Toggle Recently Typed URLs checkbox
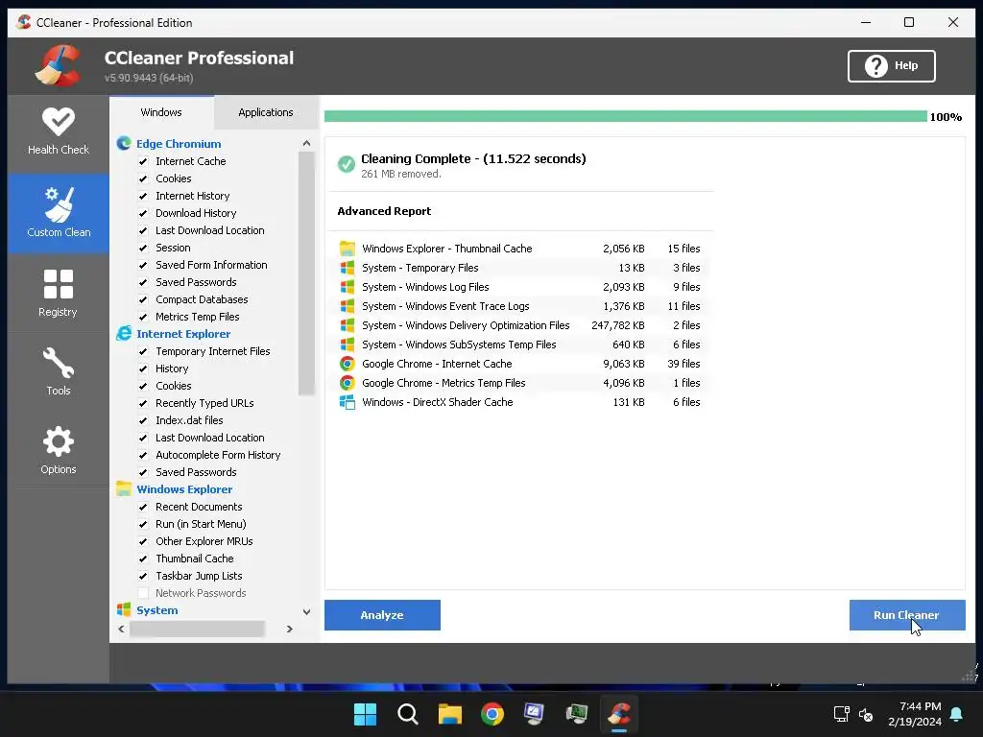 click(x=143, y=404)
